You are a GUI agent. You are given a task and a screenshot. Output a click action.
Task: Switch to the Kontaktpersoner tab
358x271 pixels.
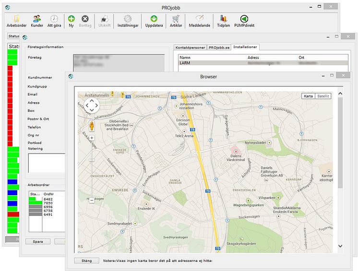click(190, 47)
